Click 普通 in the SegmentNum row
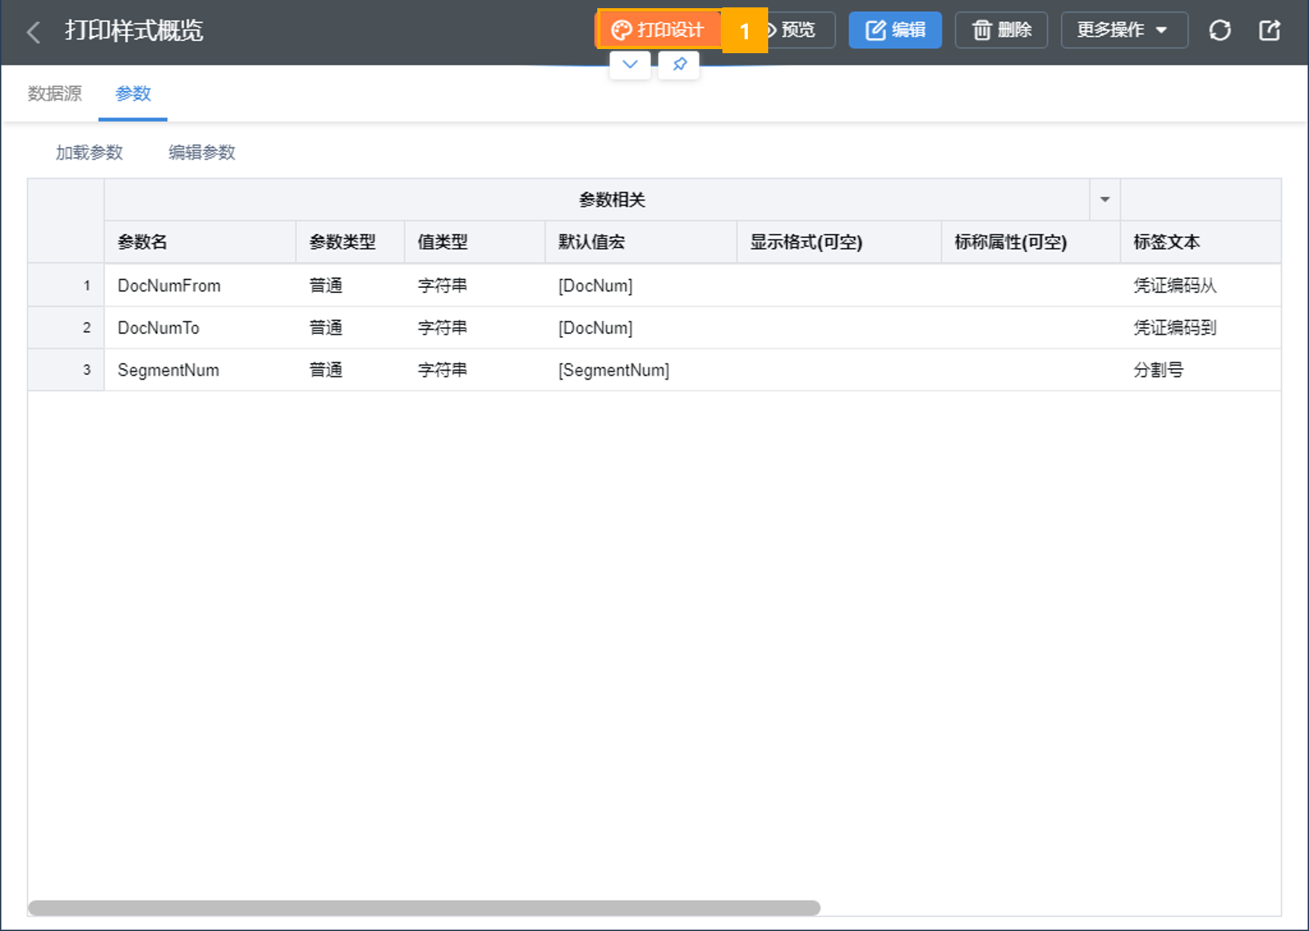1309x931 pixels. tap(350, 370)
